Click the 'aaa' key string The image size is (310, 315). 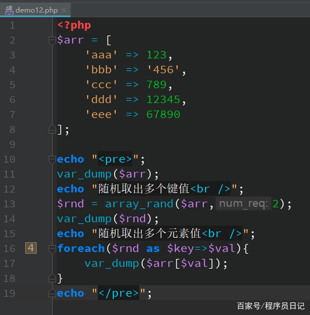click(101, 55)
